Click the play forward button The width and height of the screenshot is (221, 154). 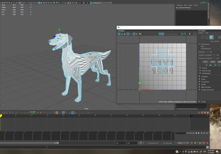coord(199,133)
